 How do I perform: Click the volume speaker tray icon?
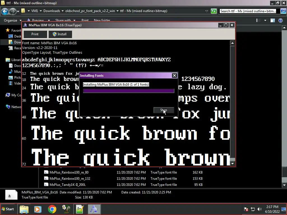coord(259,209)
